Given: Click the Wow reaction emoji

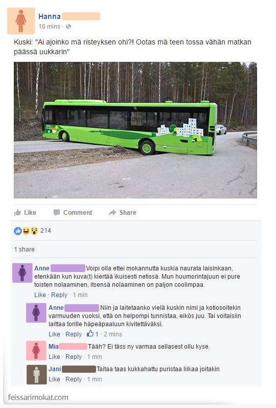Looking at the screenshot, I should (x=34, y=231).
